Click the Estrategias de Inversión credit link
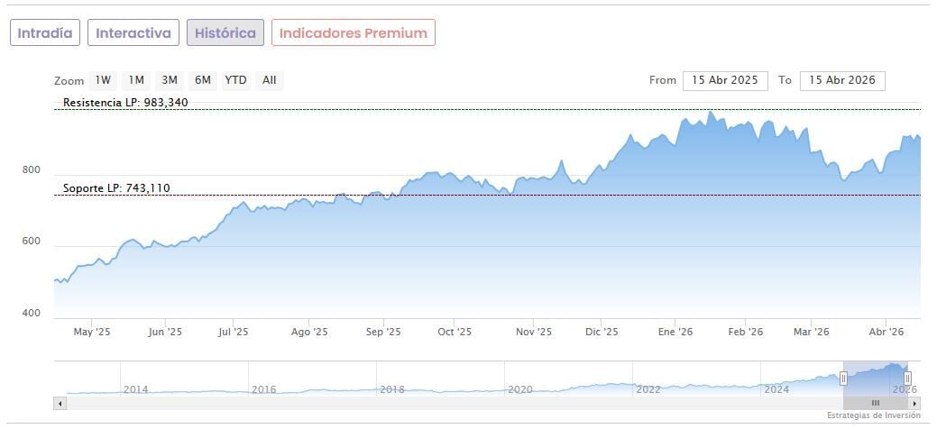The image size is (937, 429). (873, 415)
